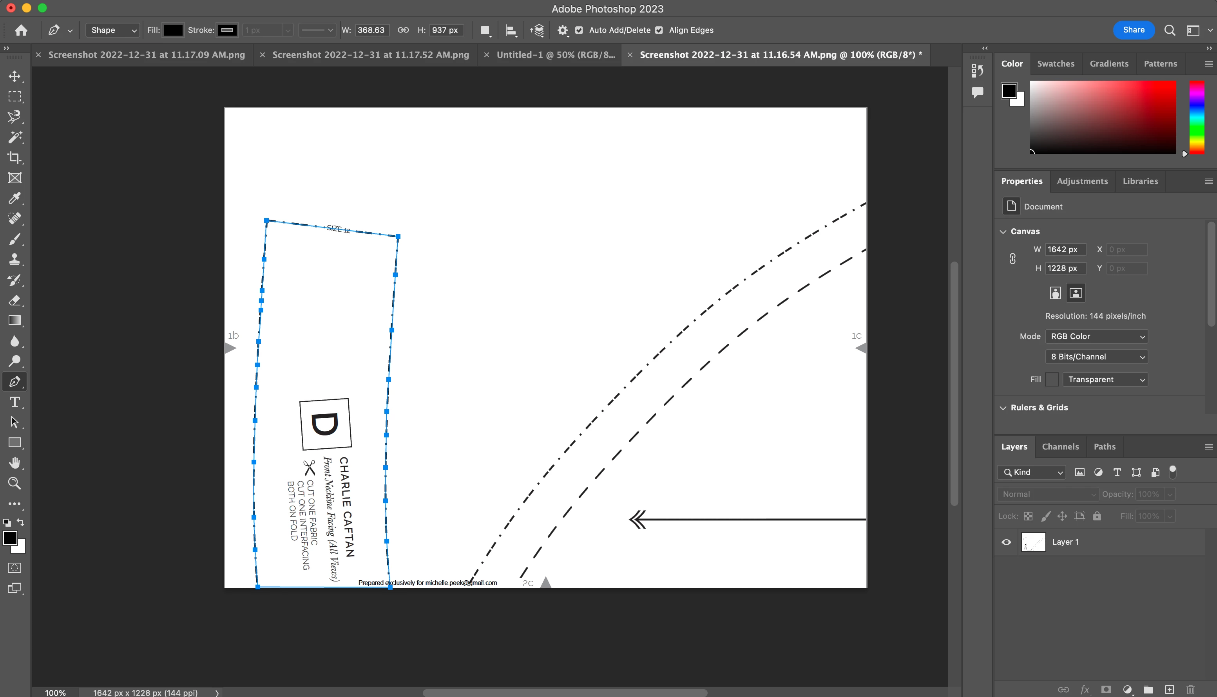
Task: Select the Crop tool
Action: (x=14, y=157)
